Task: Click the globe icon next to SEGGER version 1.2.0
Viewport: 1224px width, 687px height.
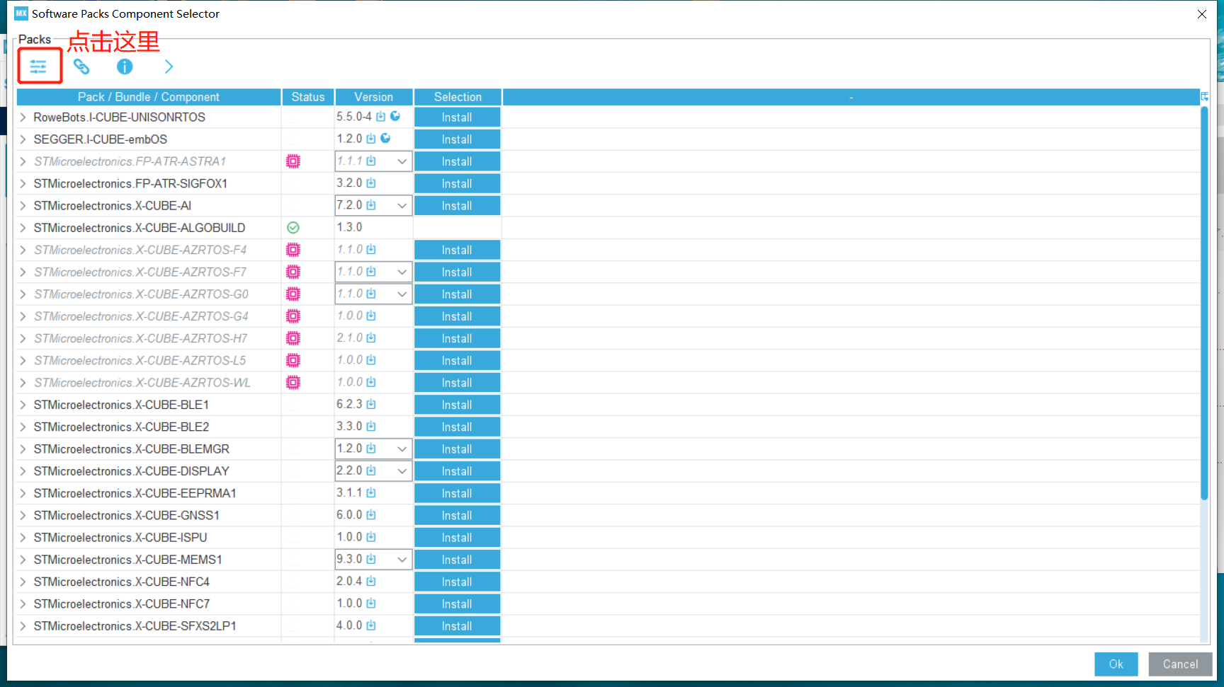Action: tap(385, 138)
